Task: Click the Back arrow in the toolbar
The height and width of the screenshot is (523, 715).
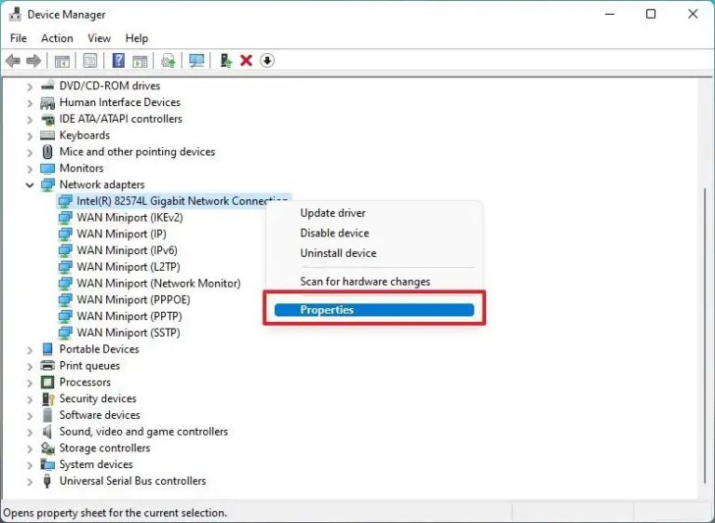Action: click(x=13, y=60)
